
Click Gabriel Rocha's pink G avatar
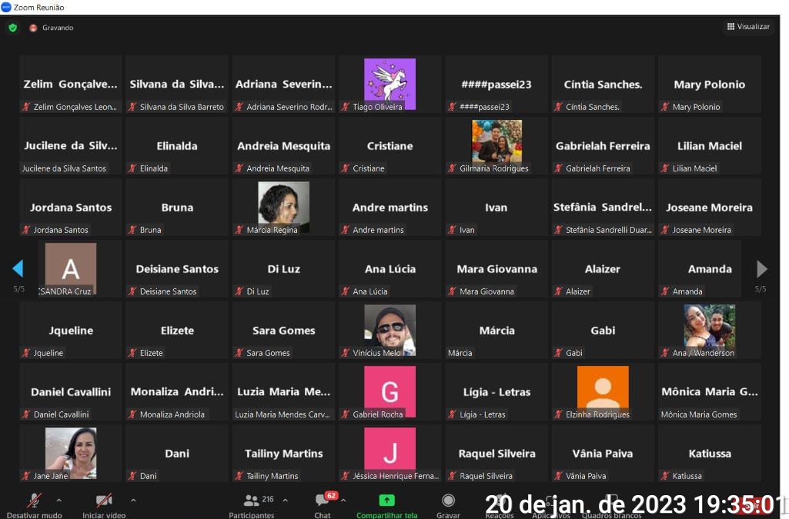[x=389, y=390]
